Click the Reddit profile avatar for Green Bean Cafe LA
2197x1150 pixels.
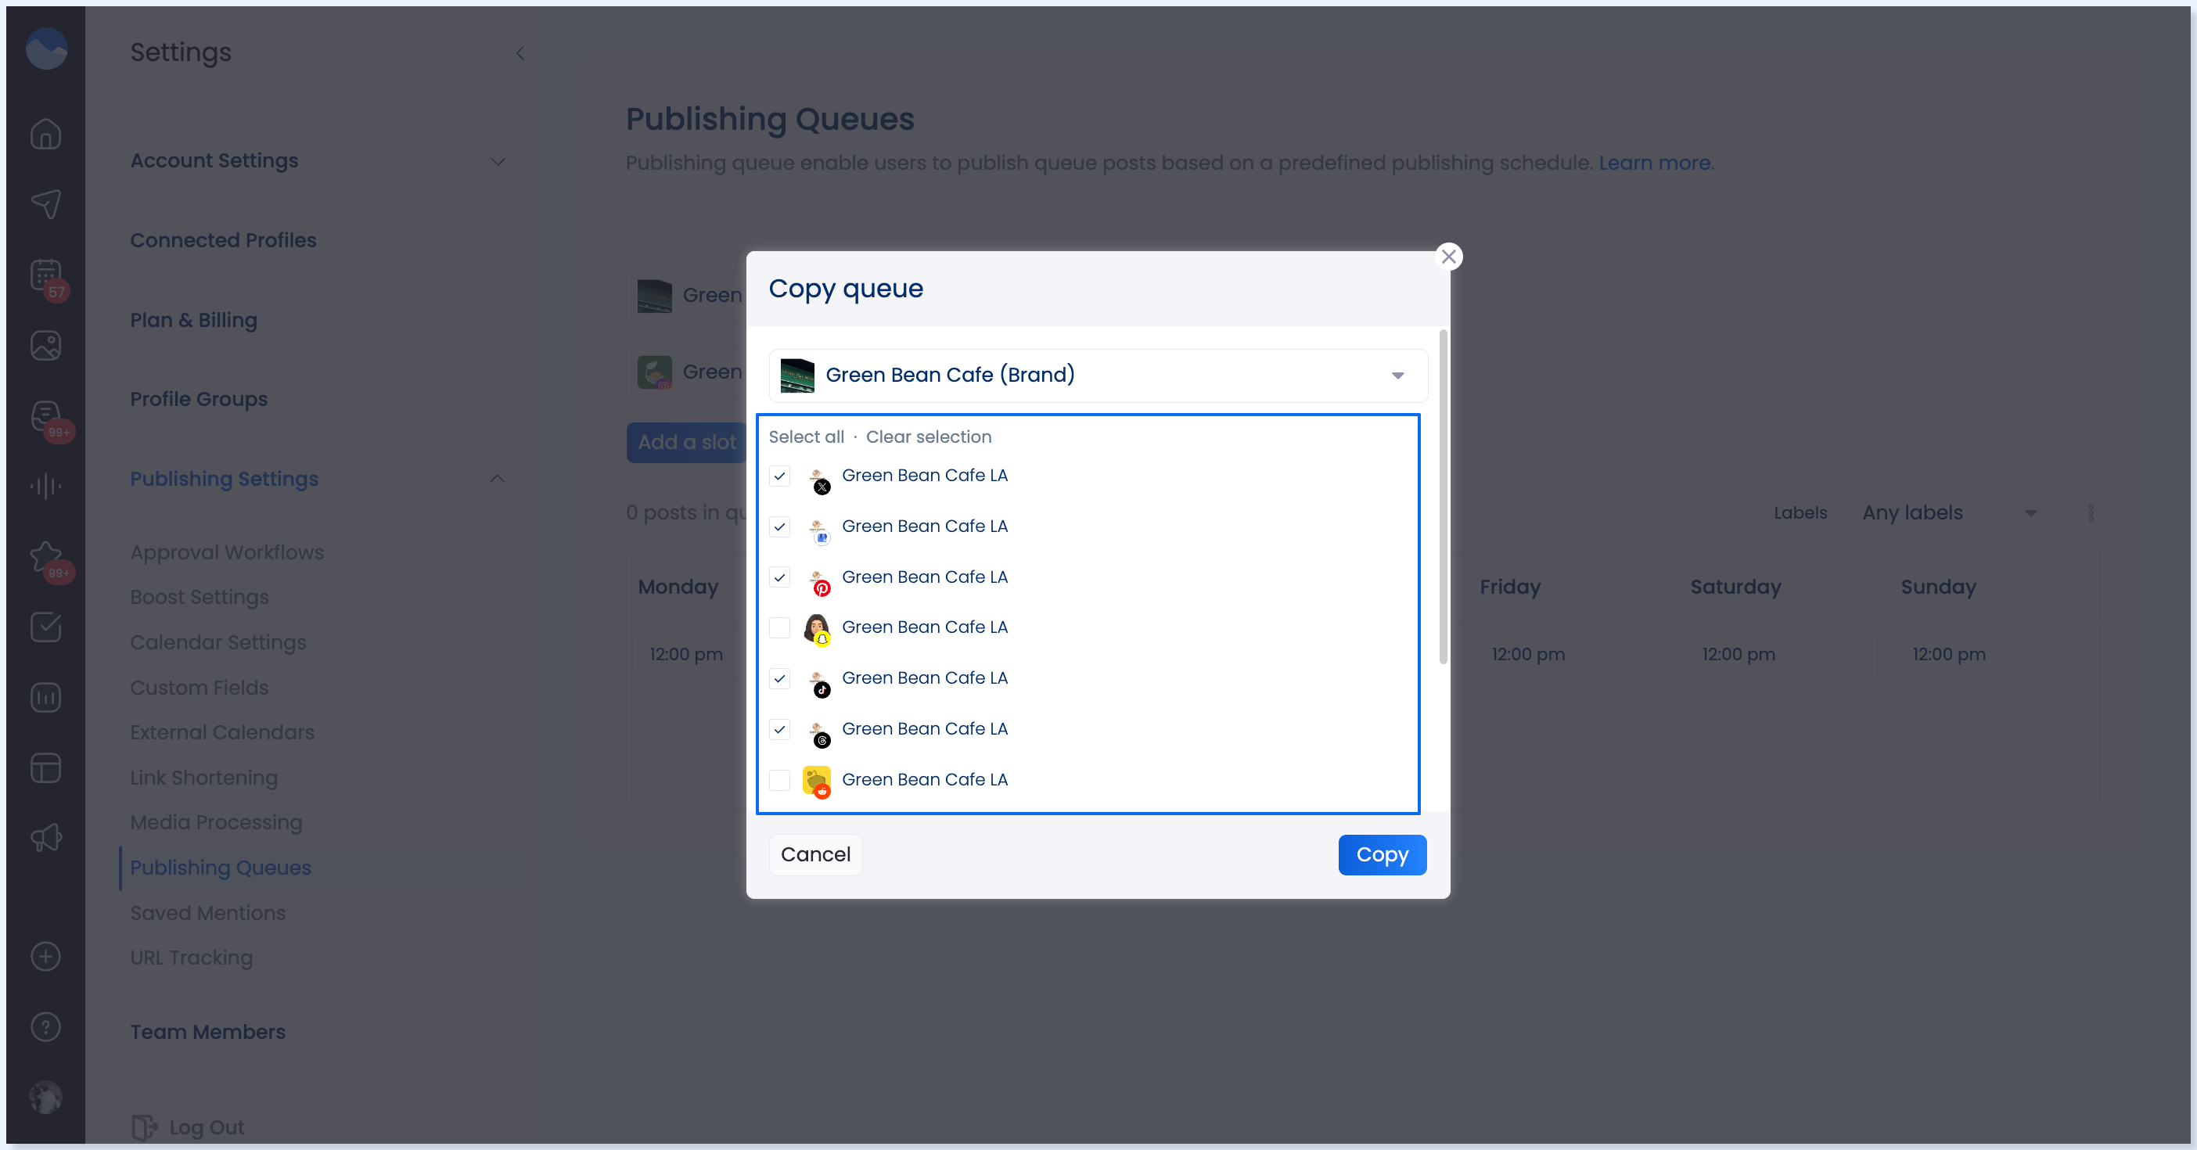(817, 782)
